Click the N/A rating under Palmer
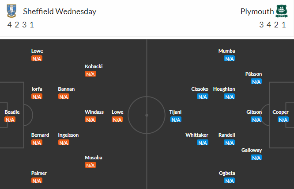This screenshot has width=294, height=189. (x=37, y=181)
